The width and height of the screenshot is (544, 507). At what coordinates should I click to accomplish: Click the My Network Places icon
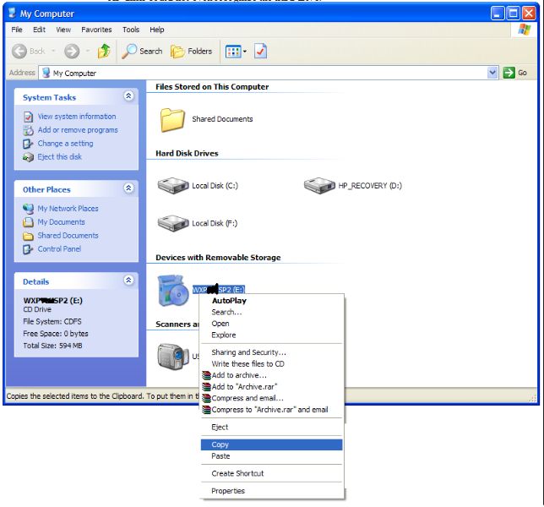(28, 209)
